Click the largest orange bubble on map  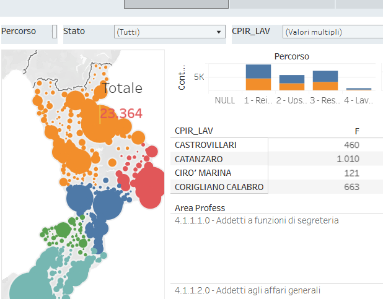tap(100, 123)
